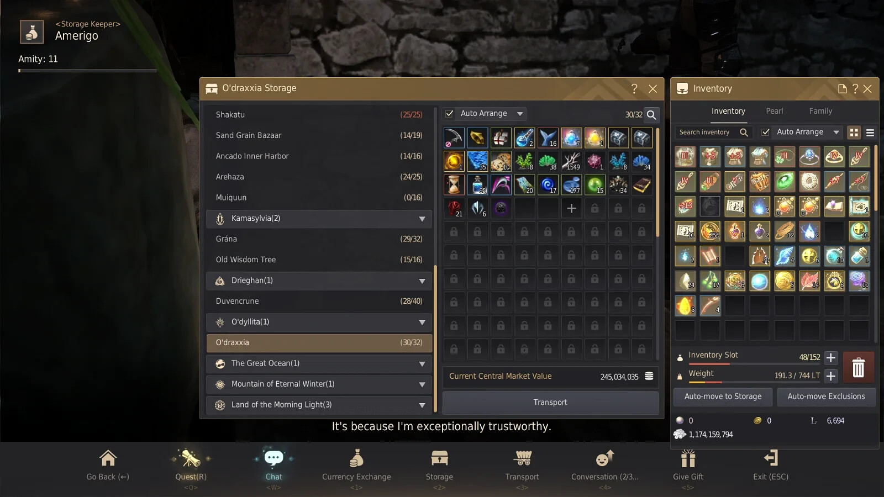Open the storage search magnifier icon

pyautogui.click(x=652, y=115)
